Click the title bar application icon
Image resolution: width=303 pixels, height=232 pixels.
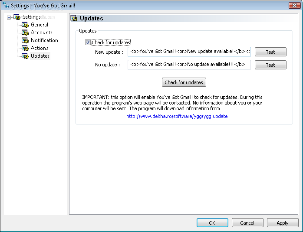pos(6,5)
